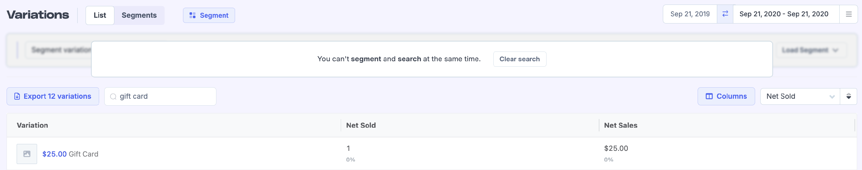Open the Sep 21, 2020 date range picker
862x170 pixels.
[784, 14]
